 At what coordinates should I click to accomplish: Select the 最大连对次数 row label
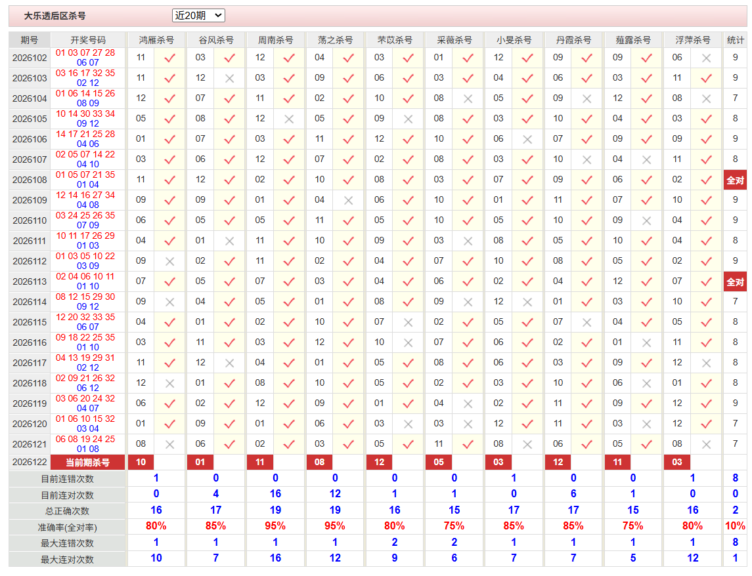pos(67,560)
